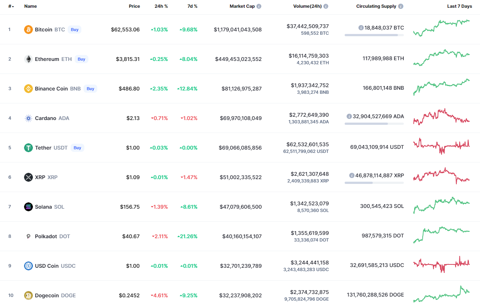Open Bitcoin 7-day sparkline chart
480x308 pixels.
(x=442, y=28)
